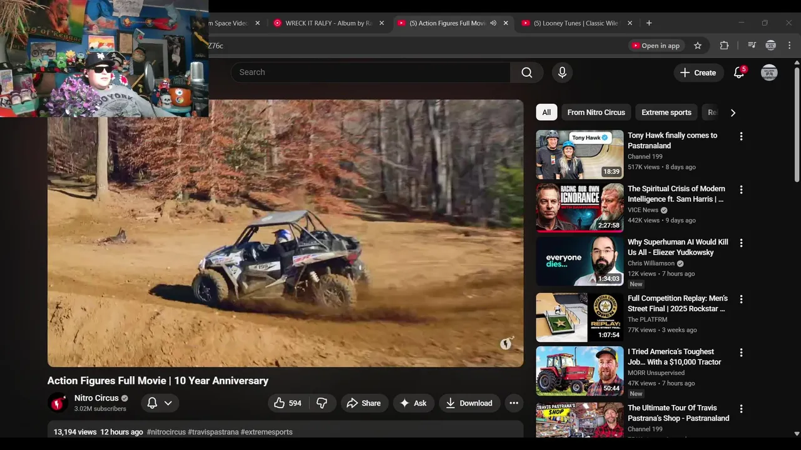Open media controls icon in Chrome toolbar

coord(751,46)
